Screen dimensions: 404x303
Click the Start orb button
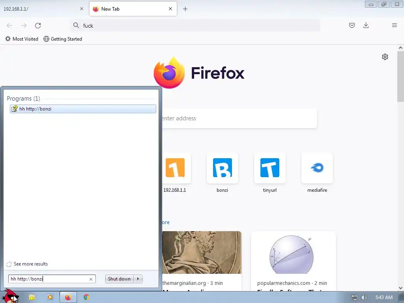pyautogui.click(x=10, y=296)
